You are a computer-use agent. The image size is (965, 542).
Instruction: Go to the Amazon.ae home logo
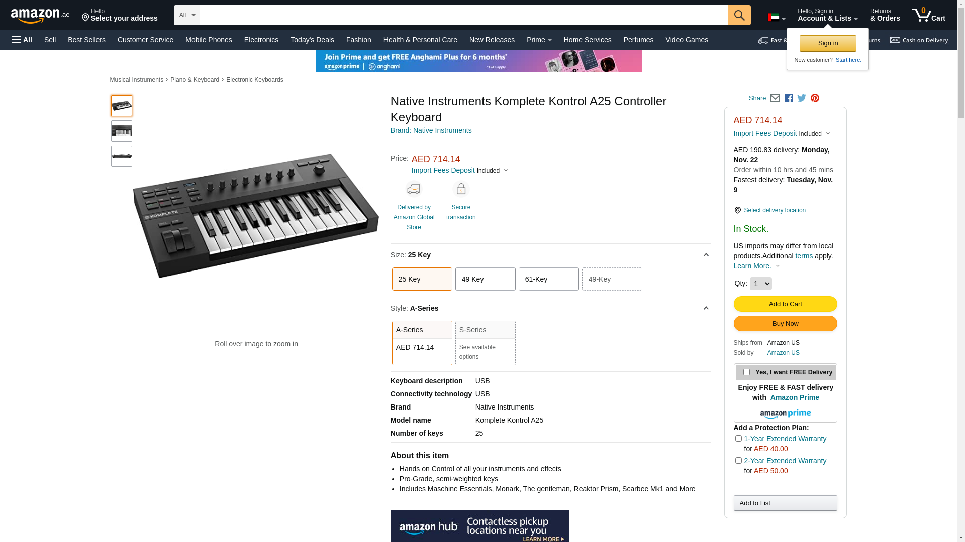pos(40,16)
